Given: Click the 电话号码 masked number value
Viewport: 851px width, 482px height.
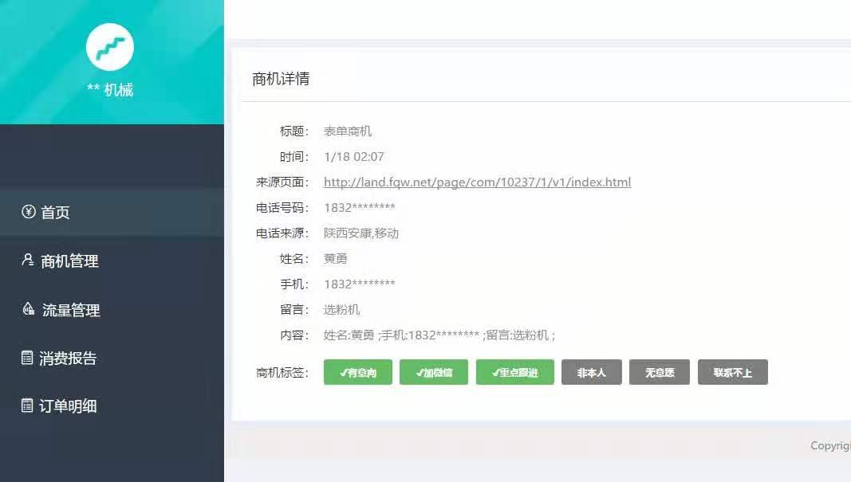Looking at the screenshot, I should pos(359,208).
